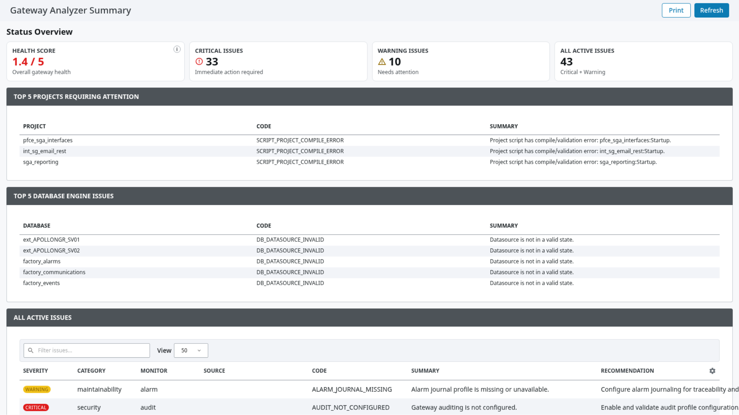Select the factory_alarms database row
The height and width of the screenshot is (415, 739).
click(x=369, y=261)
